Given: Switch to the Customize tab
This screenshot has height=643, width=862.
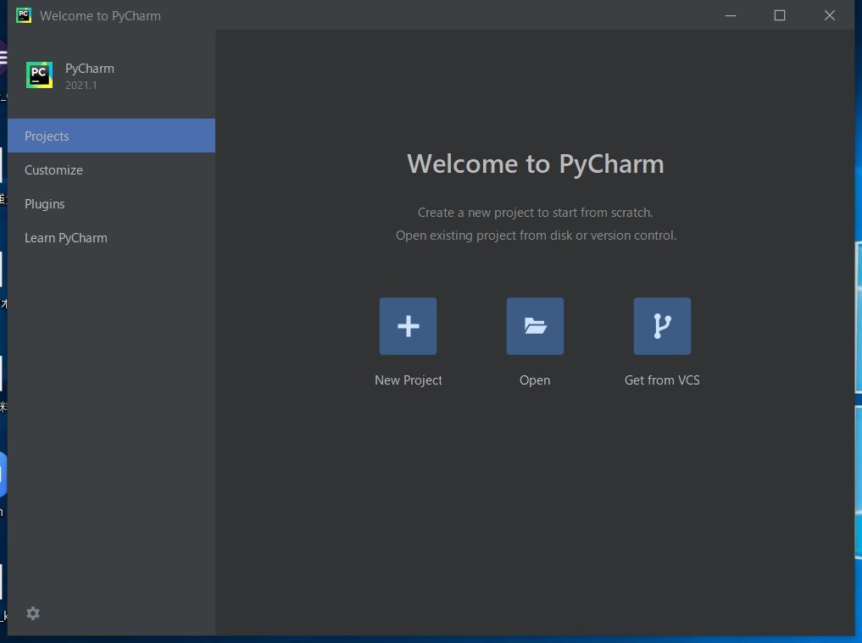Looking at the screenshot, I should click(111, 169).
